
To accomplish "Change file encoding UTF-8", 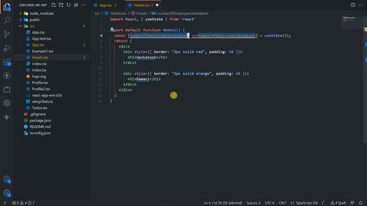I will click(270, 203).
